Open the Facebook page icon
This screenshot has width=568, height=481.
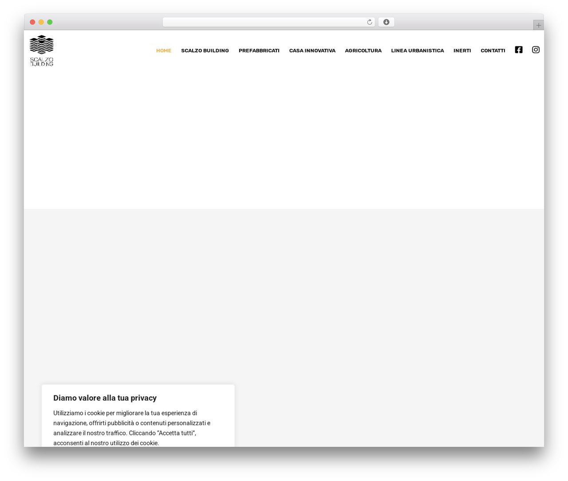pyautogui.click(x=519, y=50)
